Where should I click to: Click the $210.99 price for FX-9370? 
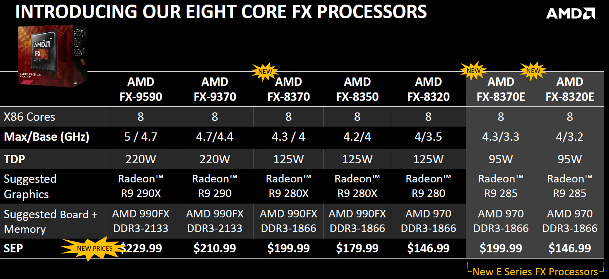pos(215,249)
